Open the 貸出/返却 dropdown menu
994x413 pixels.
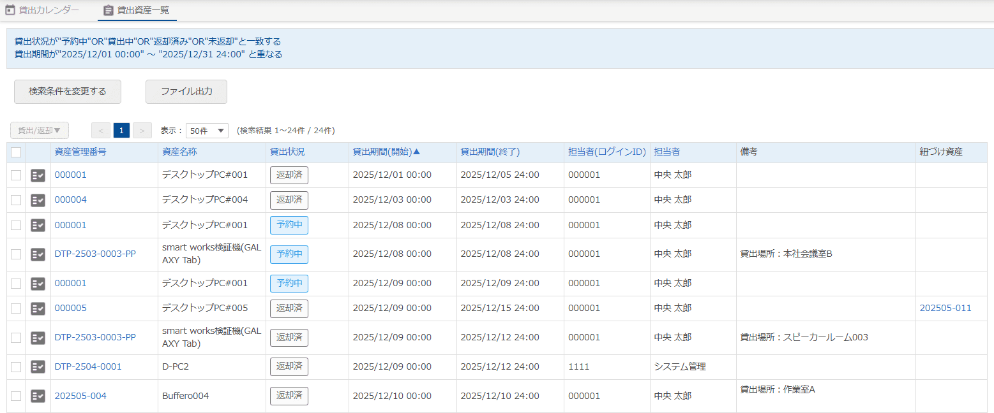tap(40, 131)
